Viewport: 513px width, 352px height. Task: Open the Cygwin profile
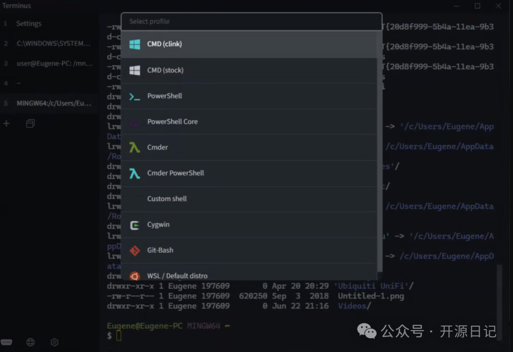click(x=249, y=225)
